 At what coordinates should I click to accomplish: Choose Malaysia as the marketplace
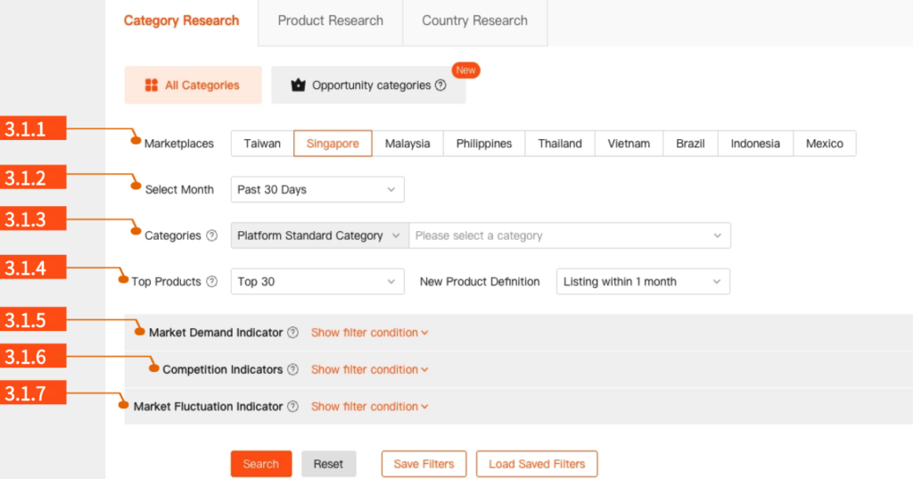coord(407,144)
